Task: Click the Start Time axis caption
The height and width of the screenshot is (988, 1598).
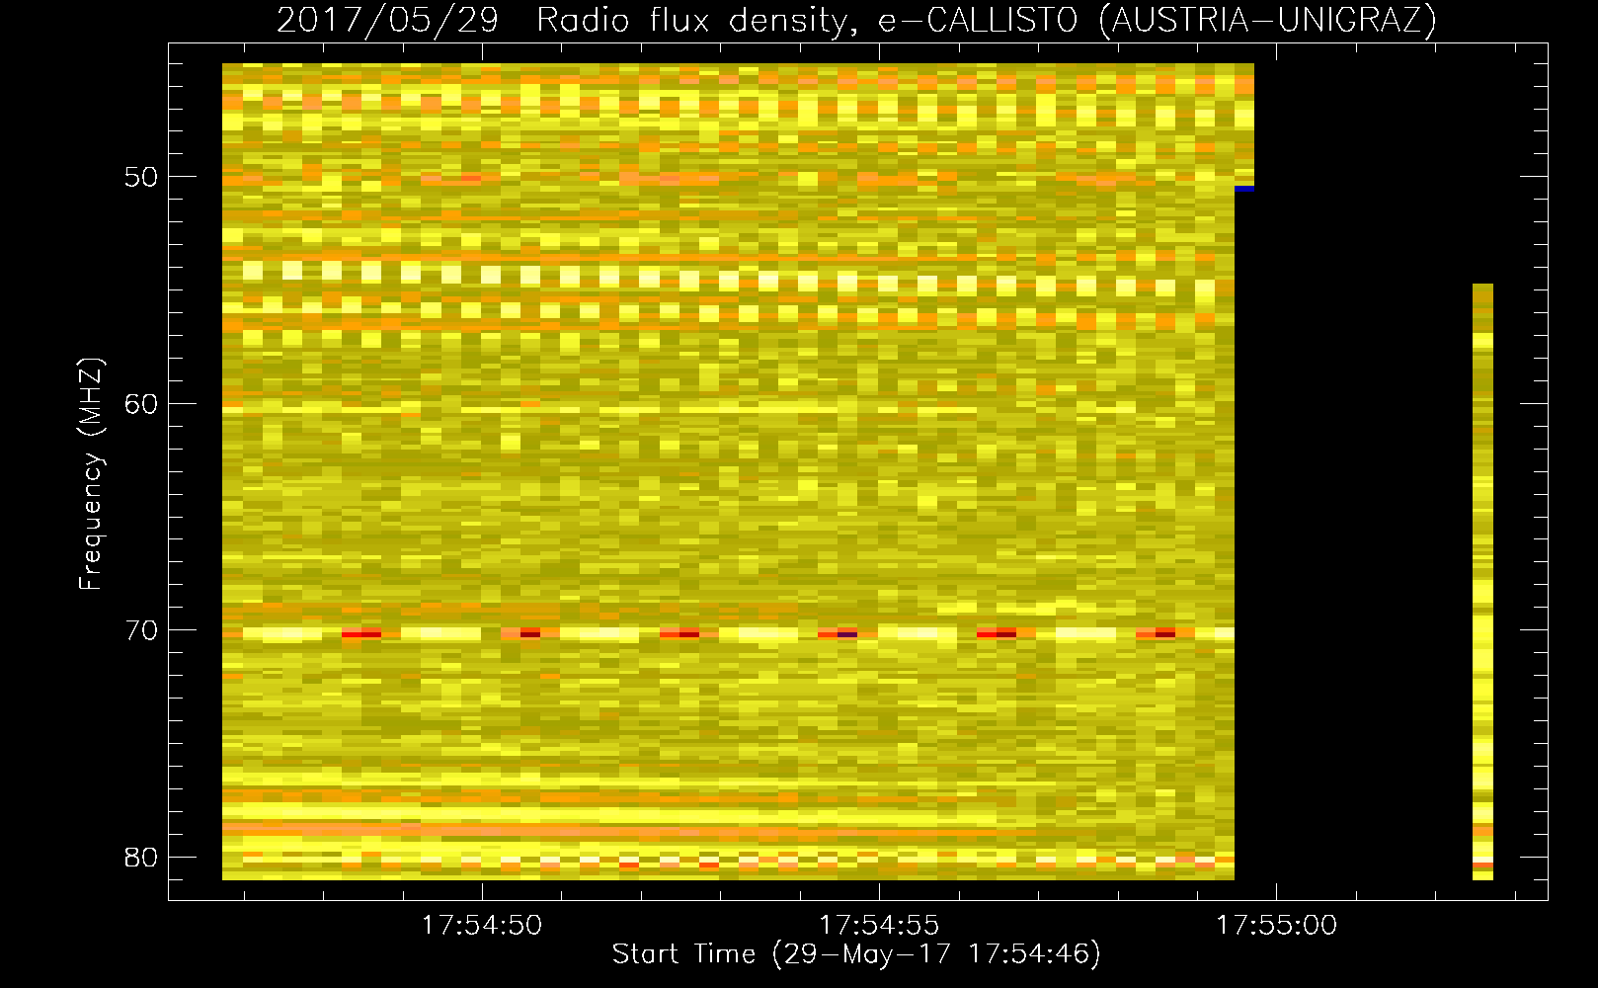Action: click(x=856, y=954)
